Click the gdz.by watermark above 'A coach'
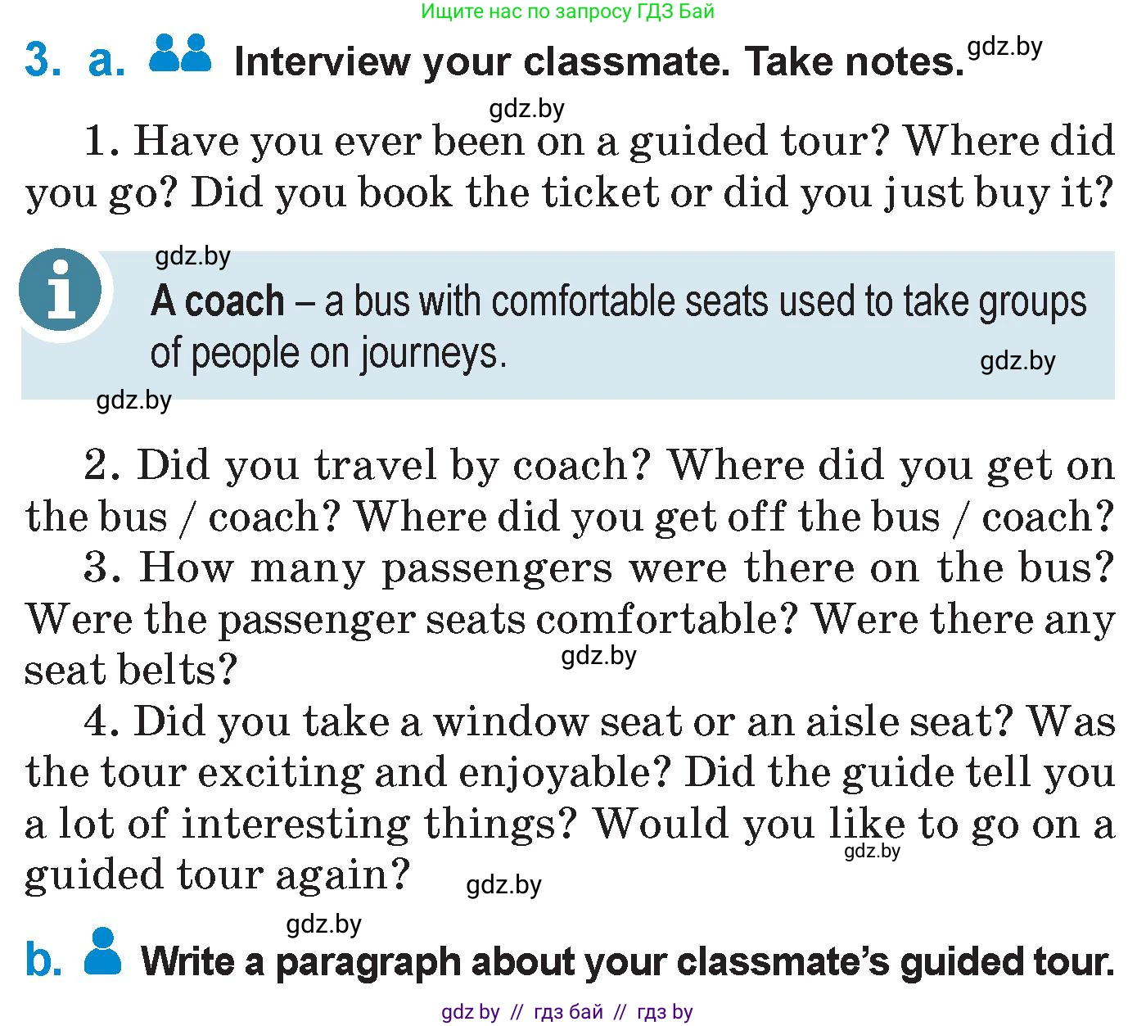Image resolution: width=1137 pixels, height=1026 pixels. [192, 256]
